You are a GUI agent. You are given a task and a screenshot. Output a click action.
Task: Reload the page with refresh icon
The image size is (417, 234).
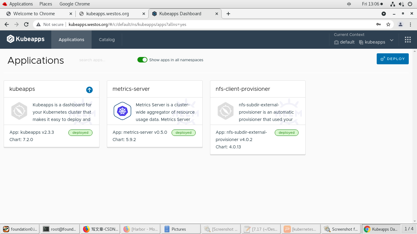26,24
